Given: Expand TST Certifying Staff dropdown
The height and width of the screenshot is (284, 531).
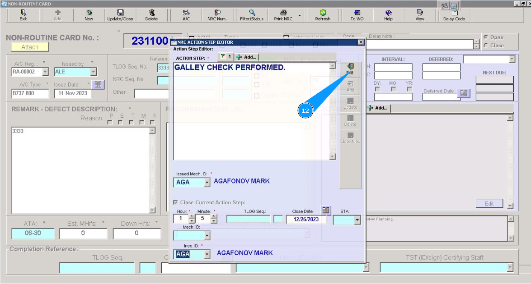Looking at the screenshot, I should 510,267.
